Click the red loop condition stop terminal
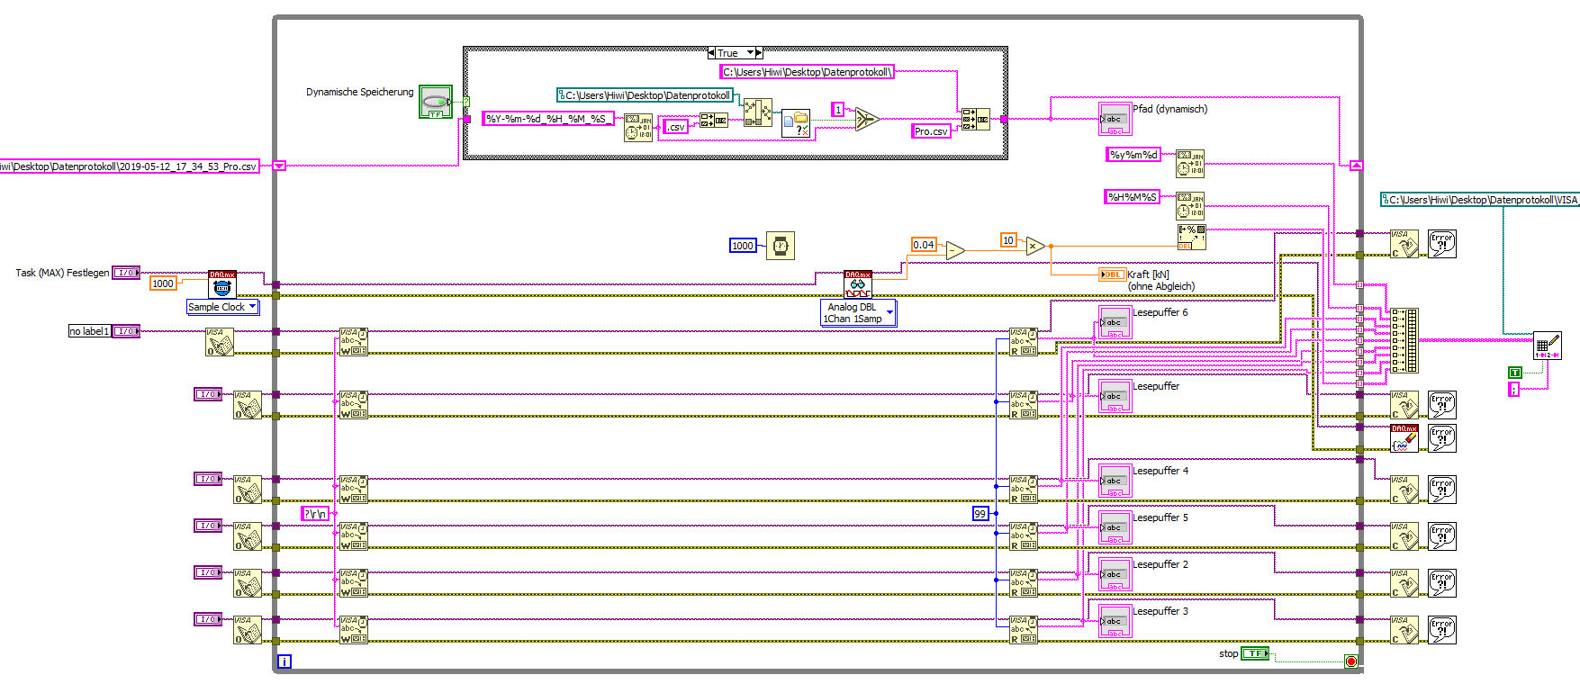 coord(1350,661)
